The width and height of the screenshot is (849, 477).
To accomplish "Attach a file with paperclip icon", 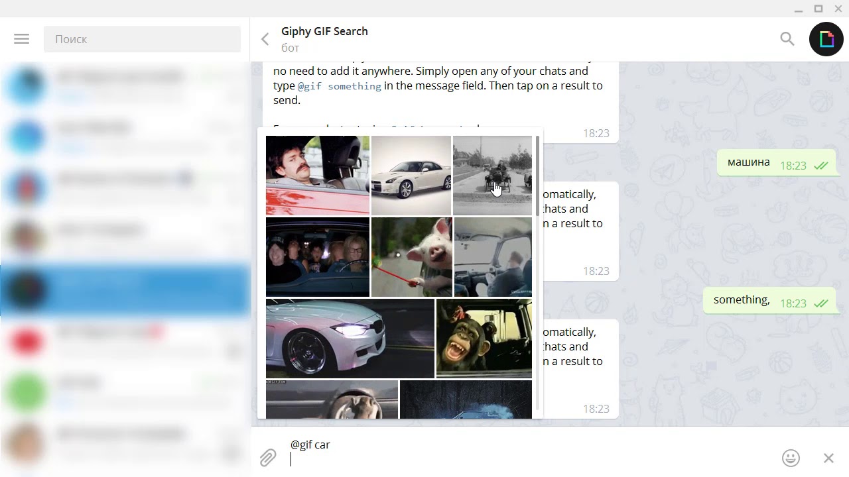I will click(268, 458).
